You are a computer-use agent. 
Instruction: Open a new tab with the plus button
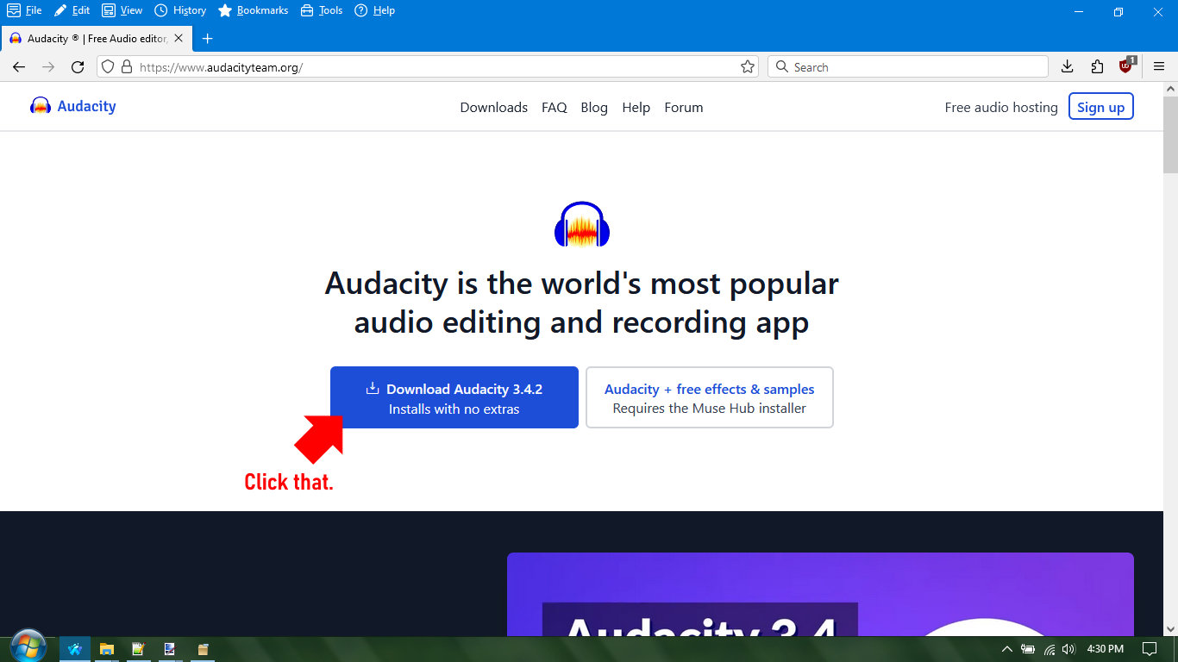(x=207, y=39)
